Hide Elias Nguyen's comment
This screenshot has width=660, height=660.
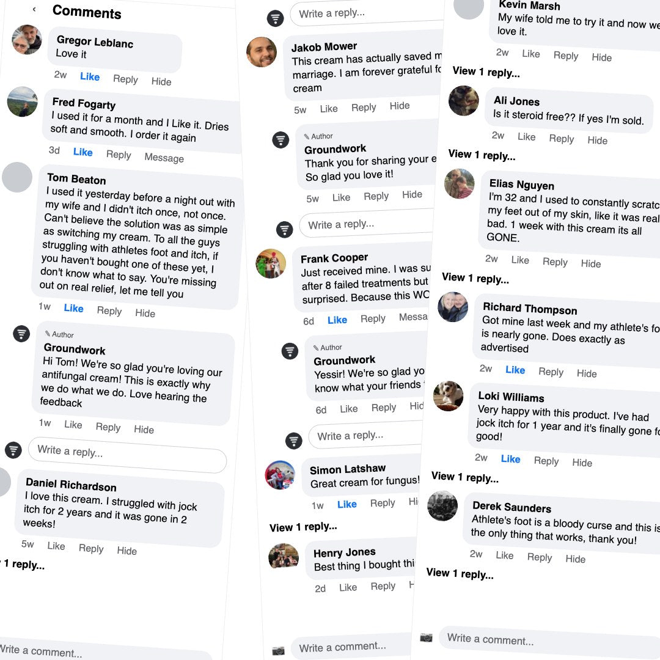[590, 263]
